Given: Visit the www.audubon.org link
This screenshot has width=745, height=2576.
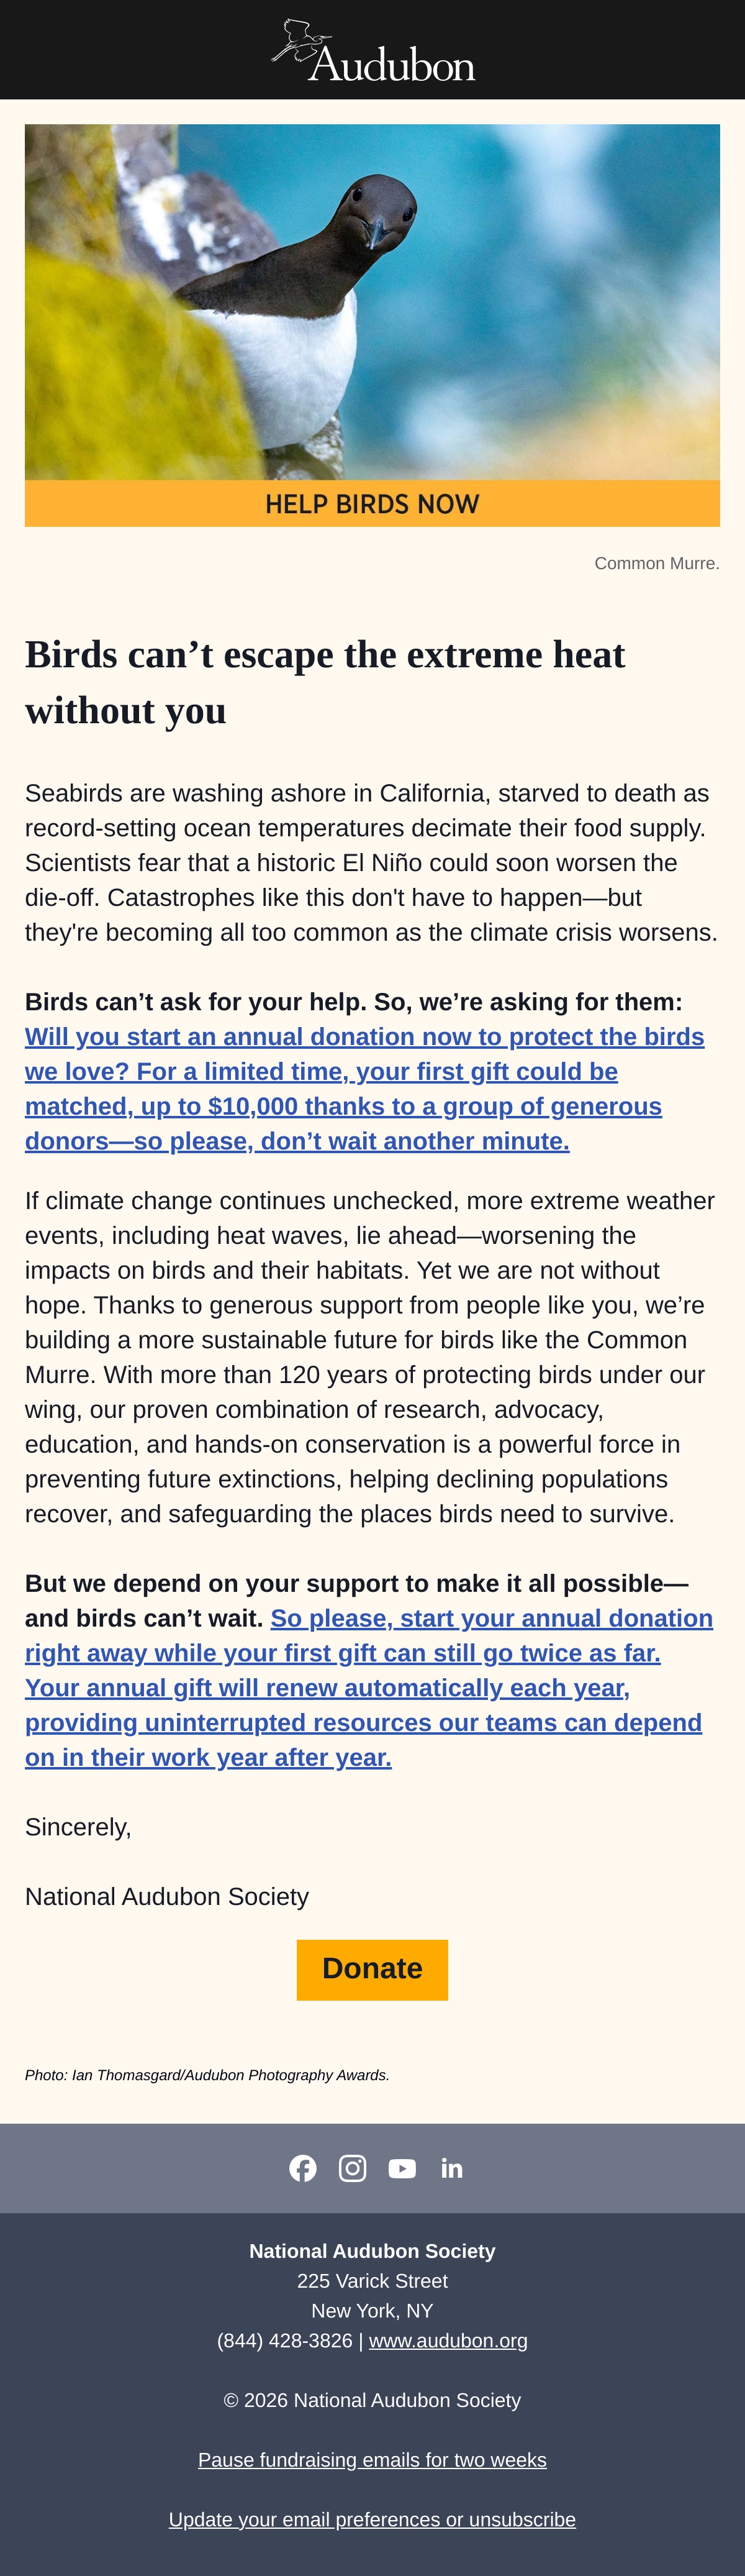Looking at the screenshot, I should pos(448,2341).
